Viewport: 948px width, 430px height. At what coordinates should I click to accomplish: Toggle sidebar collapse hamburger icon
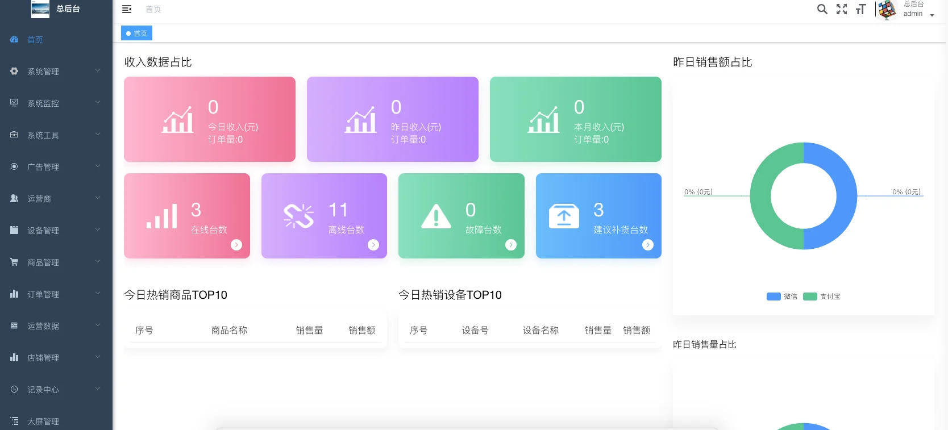click(127, 9)
